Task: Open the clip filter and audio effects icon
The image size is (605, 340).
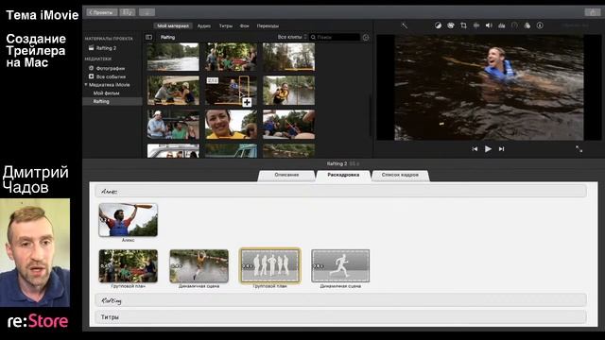Action: click(x=527, y=25)
